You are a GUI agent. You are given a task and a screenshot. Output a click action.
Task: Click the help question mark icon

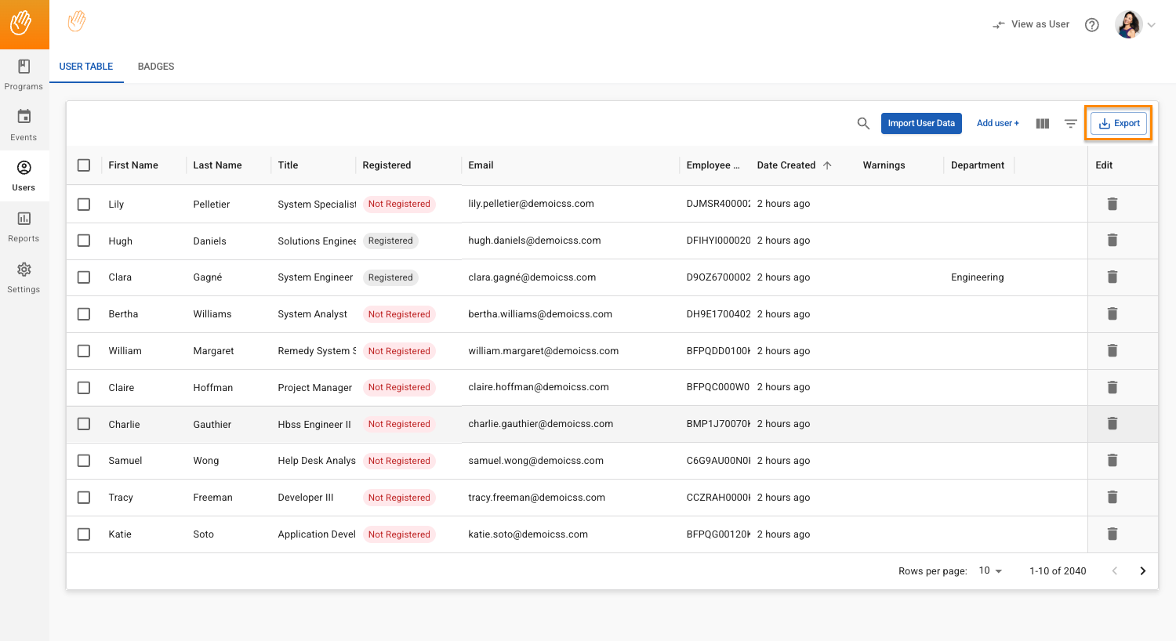point(1091,25)
